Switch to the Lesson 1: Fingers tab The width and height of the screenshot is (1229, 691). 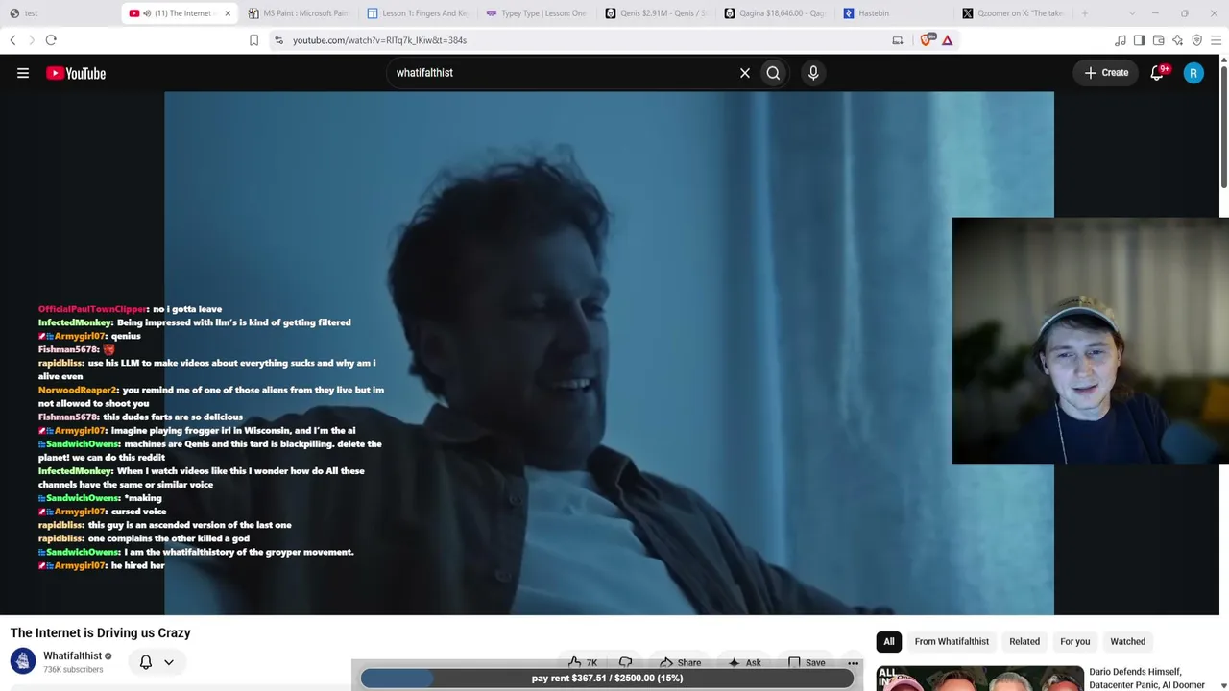pyautogui.click(x=418, y=13)
